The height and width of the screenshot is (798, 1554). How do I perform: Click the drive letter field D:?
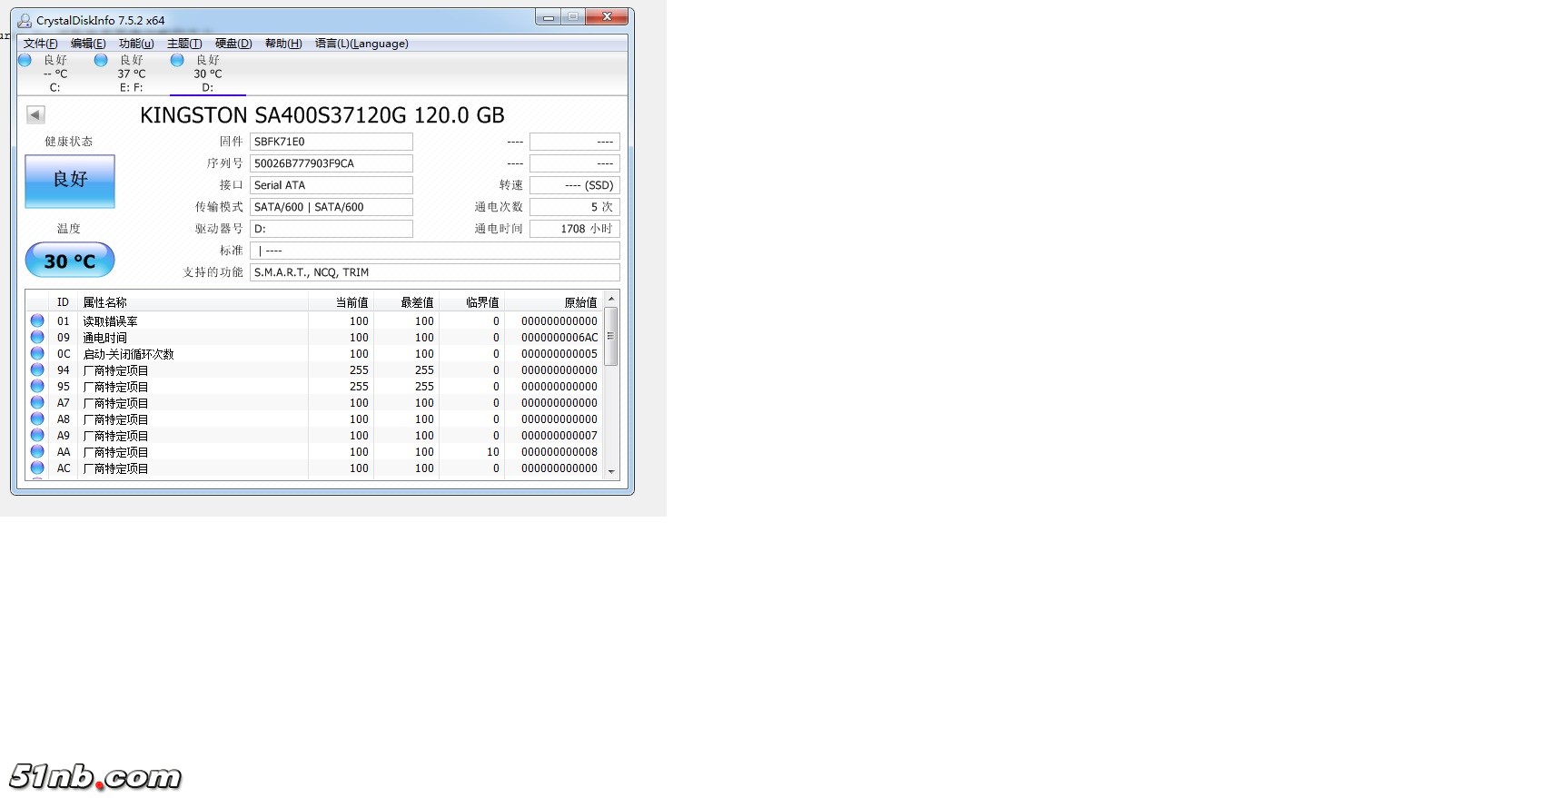(x=332, y=229)
